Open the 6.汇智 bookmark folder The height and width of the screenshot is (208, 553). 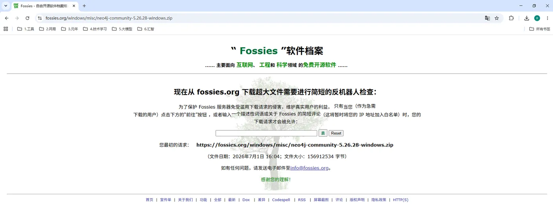pos(145,29)
